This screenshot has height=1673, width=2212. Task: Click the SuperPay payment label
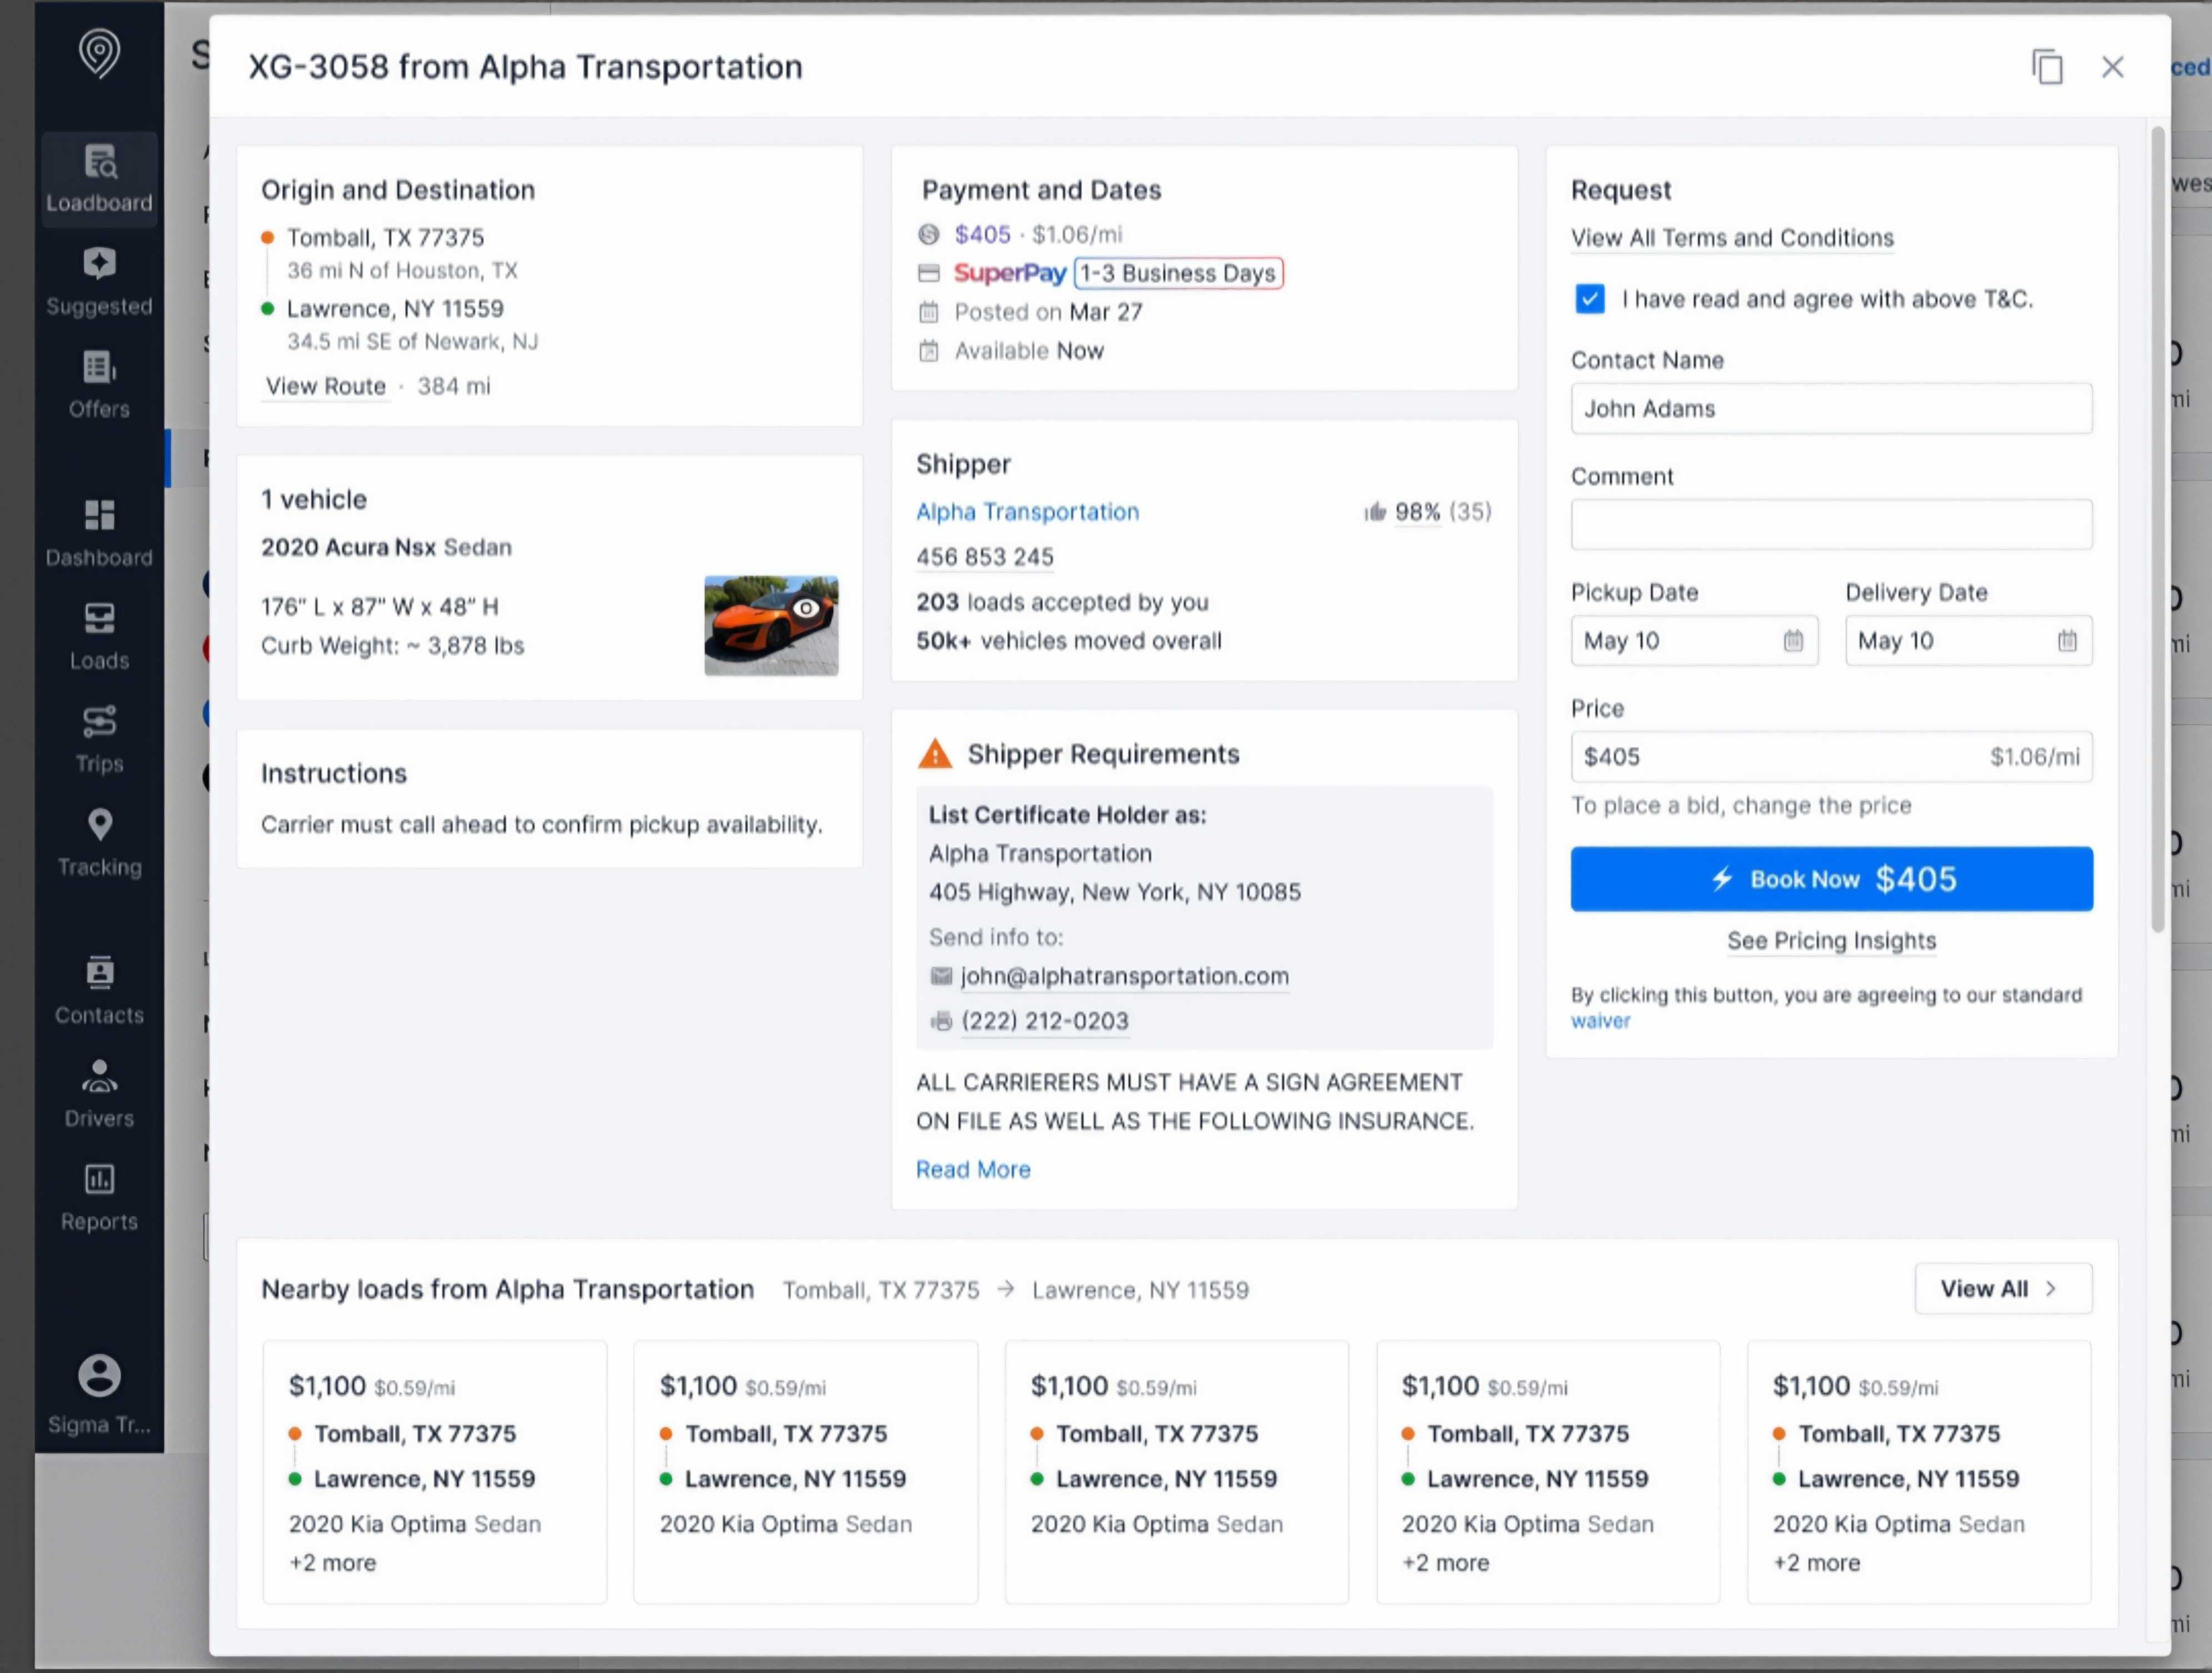click(x=1010, y=273)
